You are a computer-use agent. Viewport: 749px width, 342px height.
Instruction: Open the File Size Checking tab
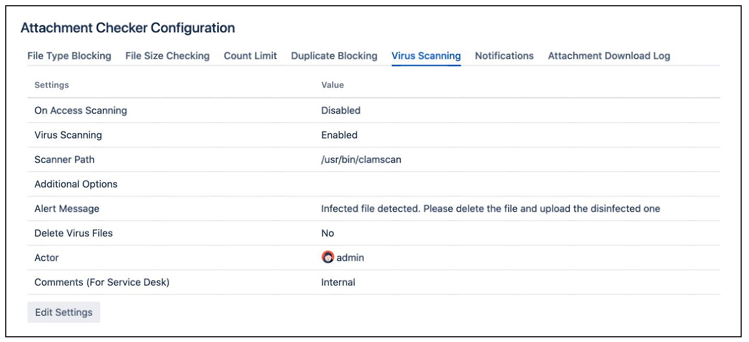click(x=167, y=56)
